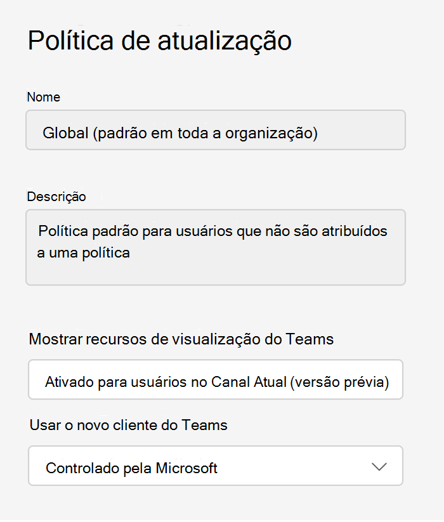The height and width of the screenshot is (522, 444).
Task: Click the words 'a uma política' in the description
Action: 84,252
